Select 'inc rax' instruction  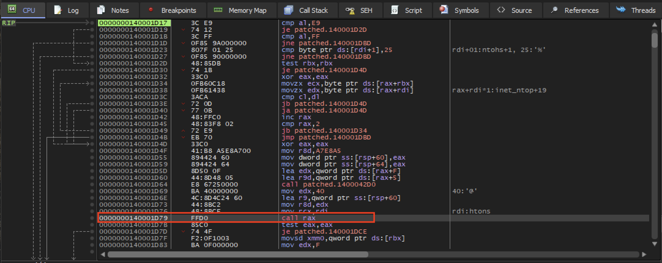(x=296, y=117)
